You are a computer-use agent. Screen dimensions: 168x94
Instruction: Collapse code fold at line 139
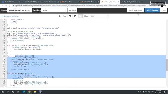6,61
